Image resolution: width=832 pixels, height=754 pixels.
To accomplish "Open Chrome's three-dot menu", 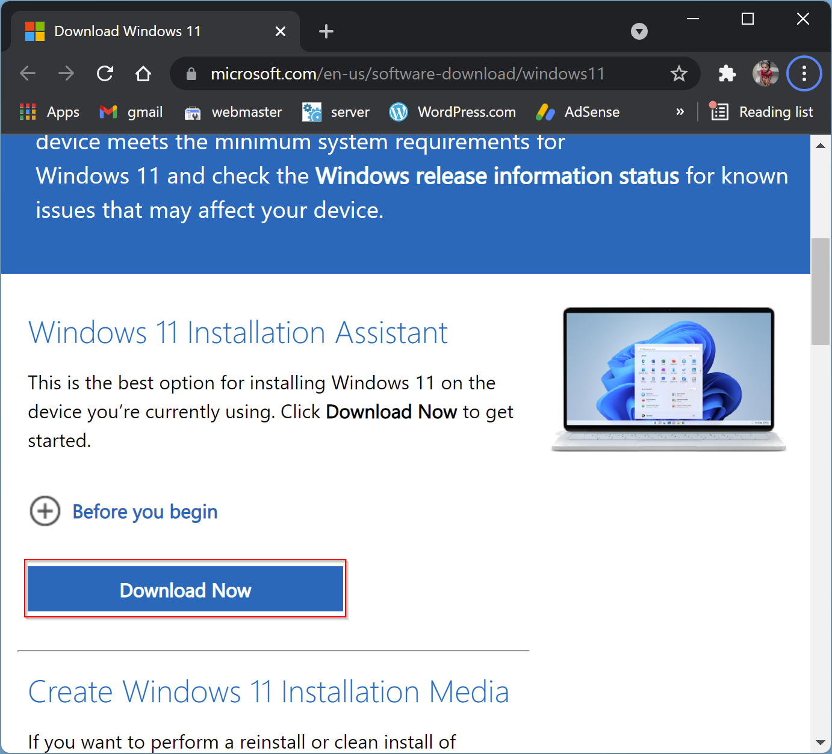I will [804, 73].
